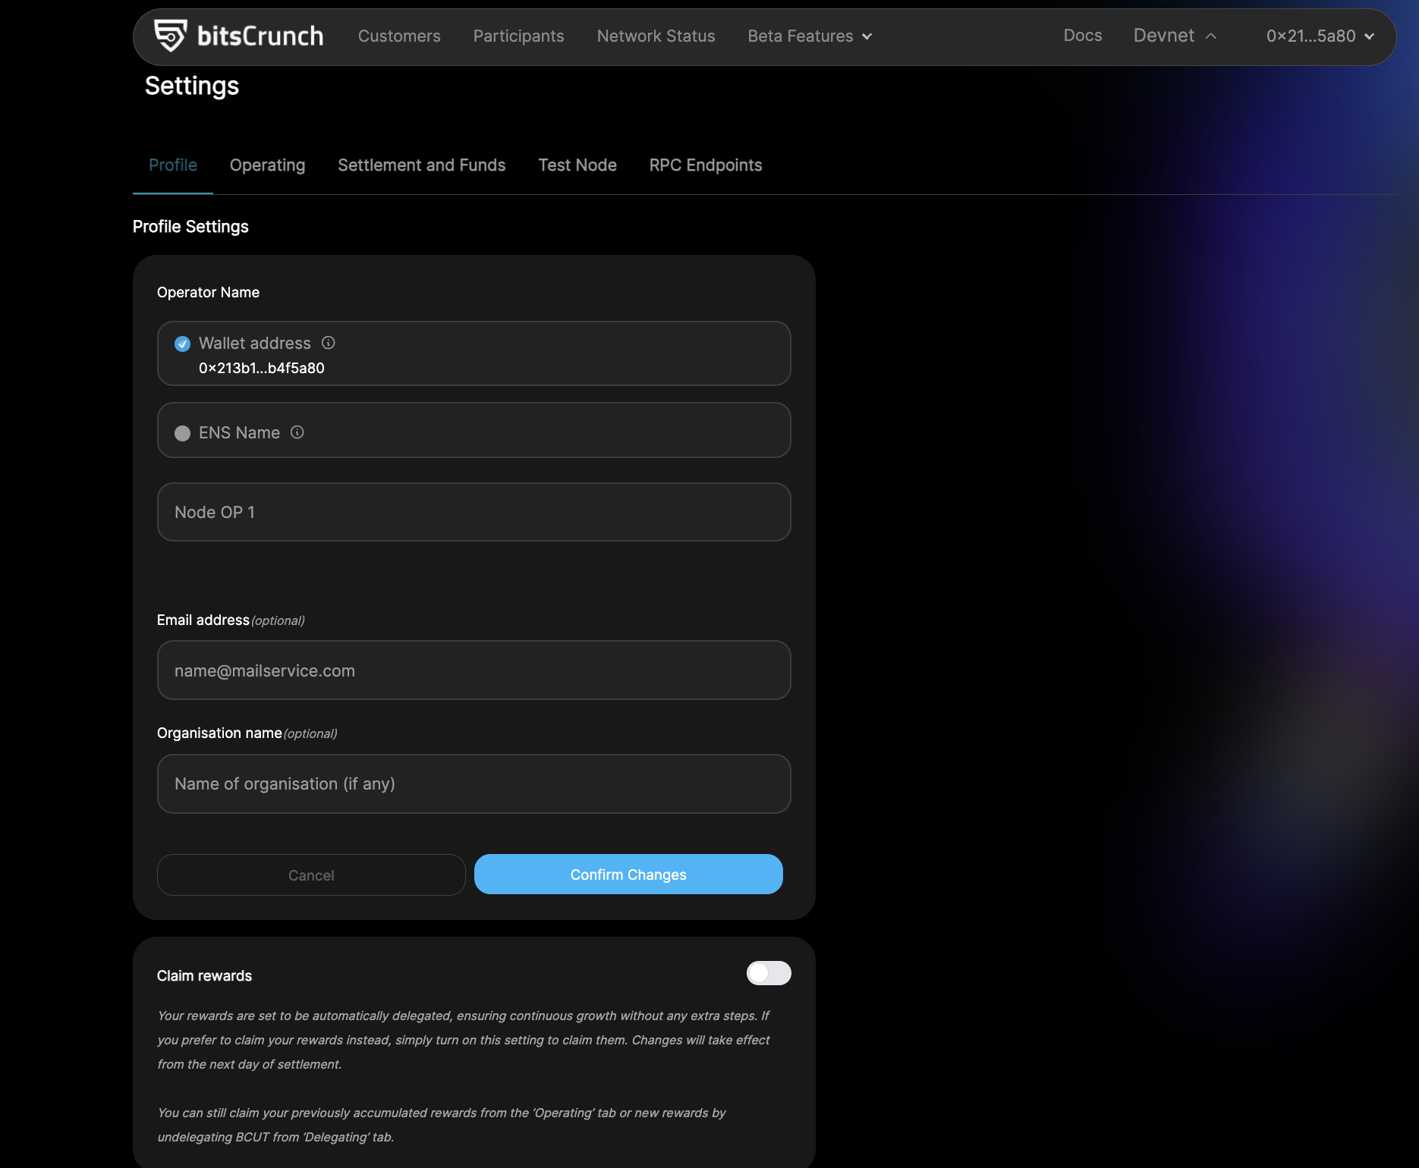Open the Devnet network selector
This screenshot has height=1168, width=1419.
1175,36
